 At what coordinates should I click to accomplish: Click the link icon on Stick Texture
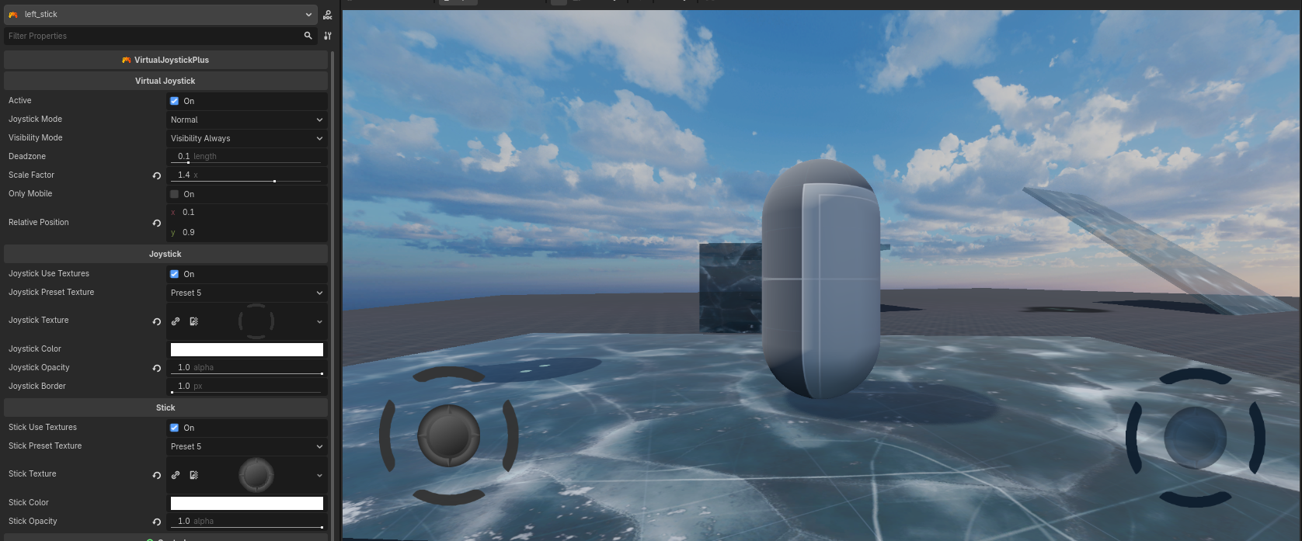[x=176, y=475]
